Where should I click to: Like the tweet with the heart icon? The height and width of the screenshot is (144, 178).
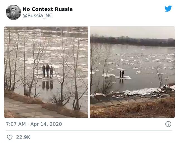point(9,137)
